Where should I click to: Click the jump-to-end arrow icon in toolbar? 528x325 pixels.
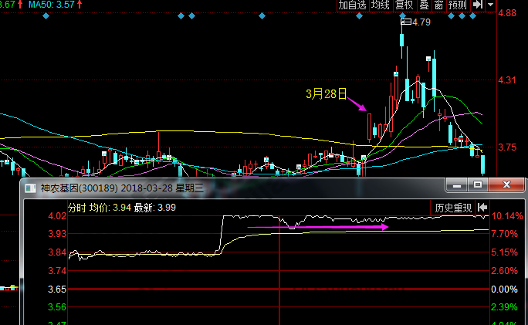pyautogui.click(x=478, y=5)
